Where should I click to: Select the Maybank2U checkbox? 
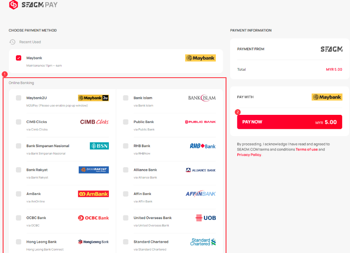point(19,98)
